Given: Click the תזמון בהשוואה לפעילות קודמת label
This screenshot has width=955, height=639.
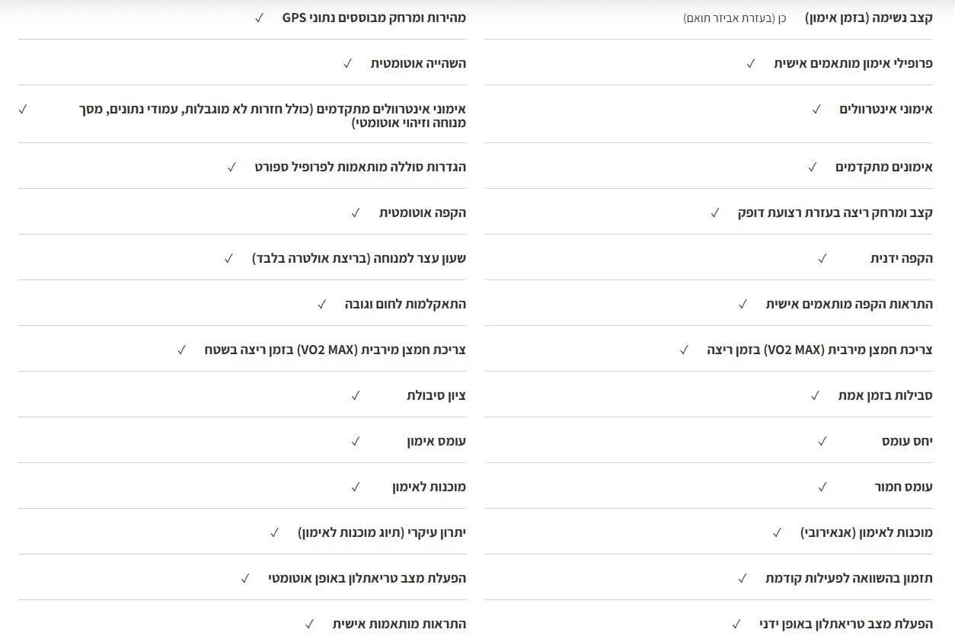Looking at the screenshot, I should (848, 578).
